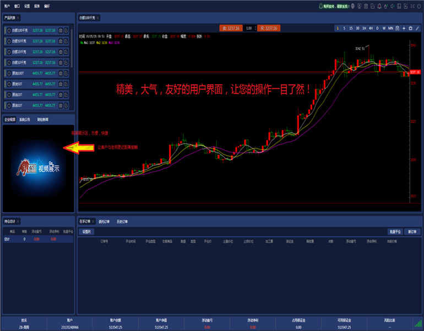
Task: Switch chart to 1H timeframe
Action: (364, 28)
